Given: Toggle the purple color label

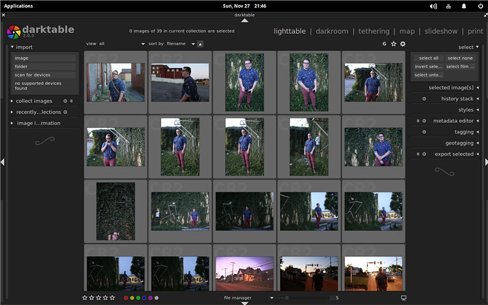Looking at the screenshot, I should [x=150, y=298].
